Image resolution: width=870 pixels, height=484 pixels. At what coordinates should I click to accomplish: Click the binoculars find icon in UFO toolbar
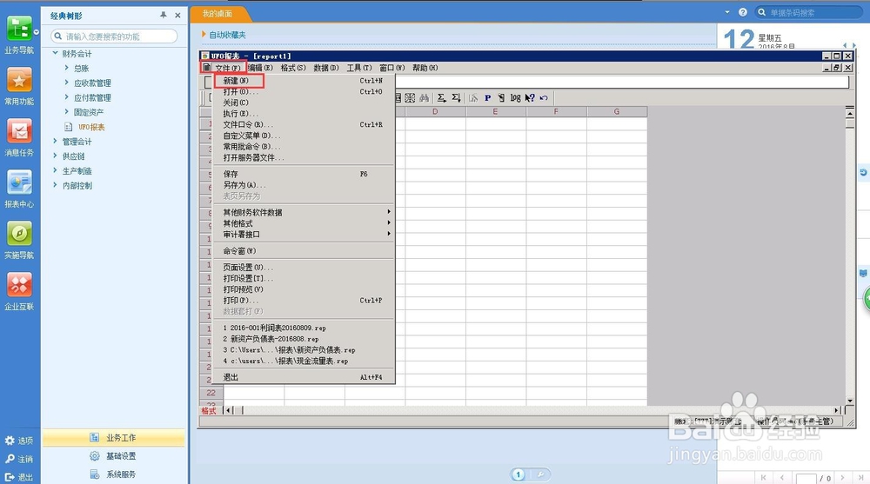tap(424, 97)
